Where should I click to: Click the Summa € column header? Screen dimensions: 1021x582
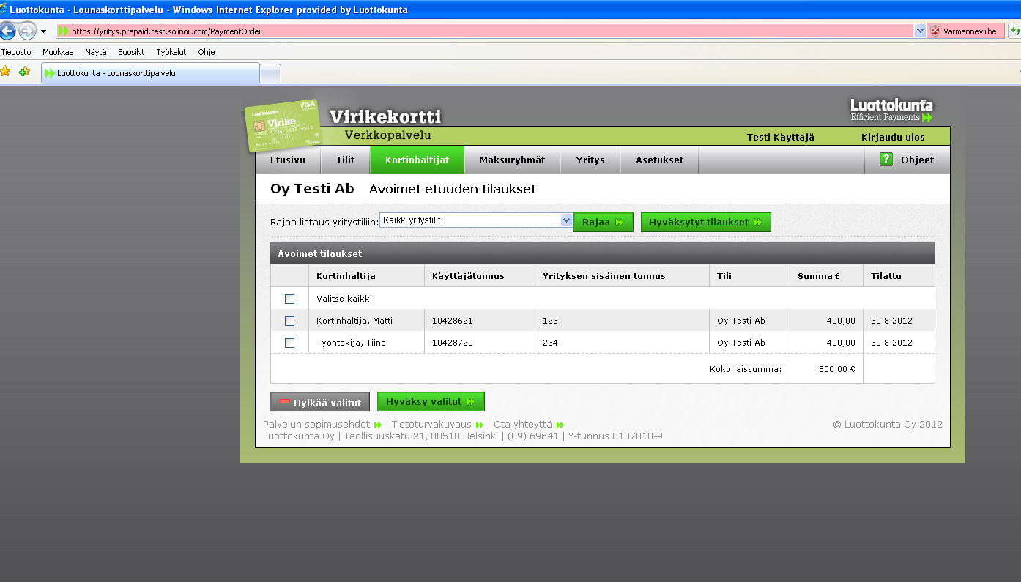click(819, 276)
